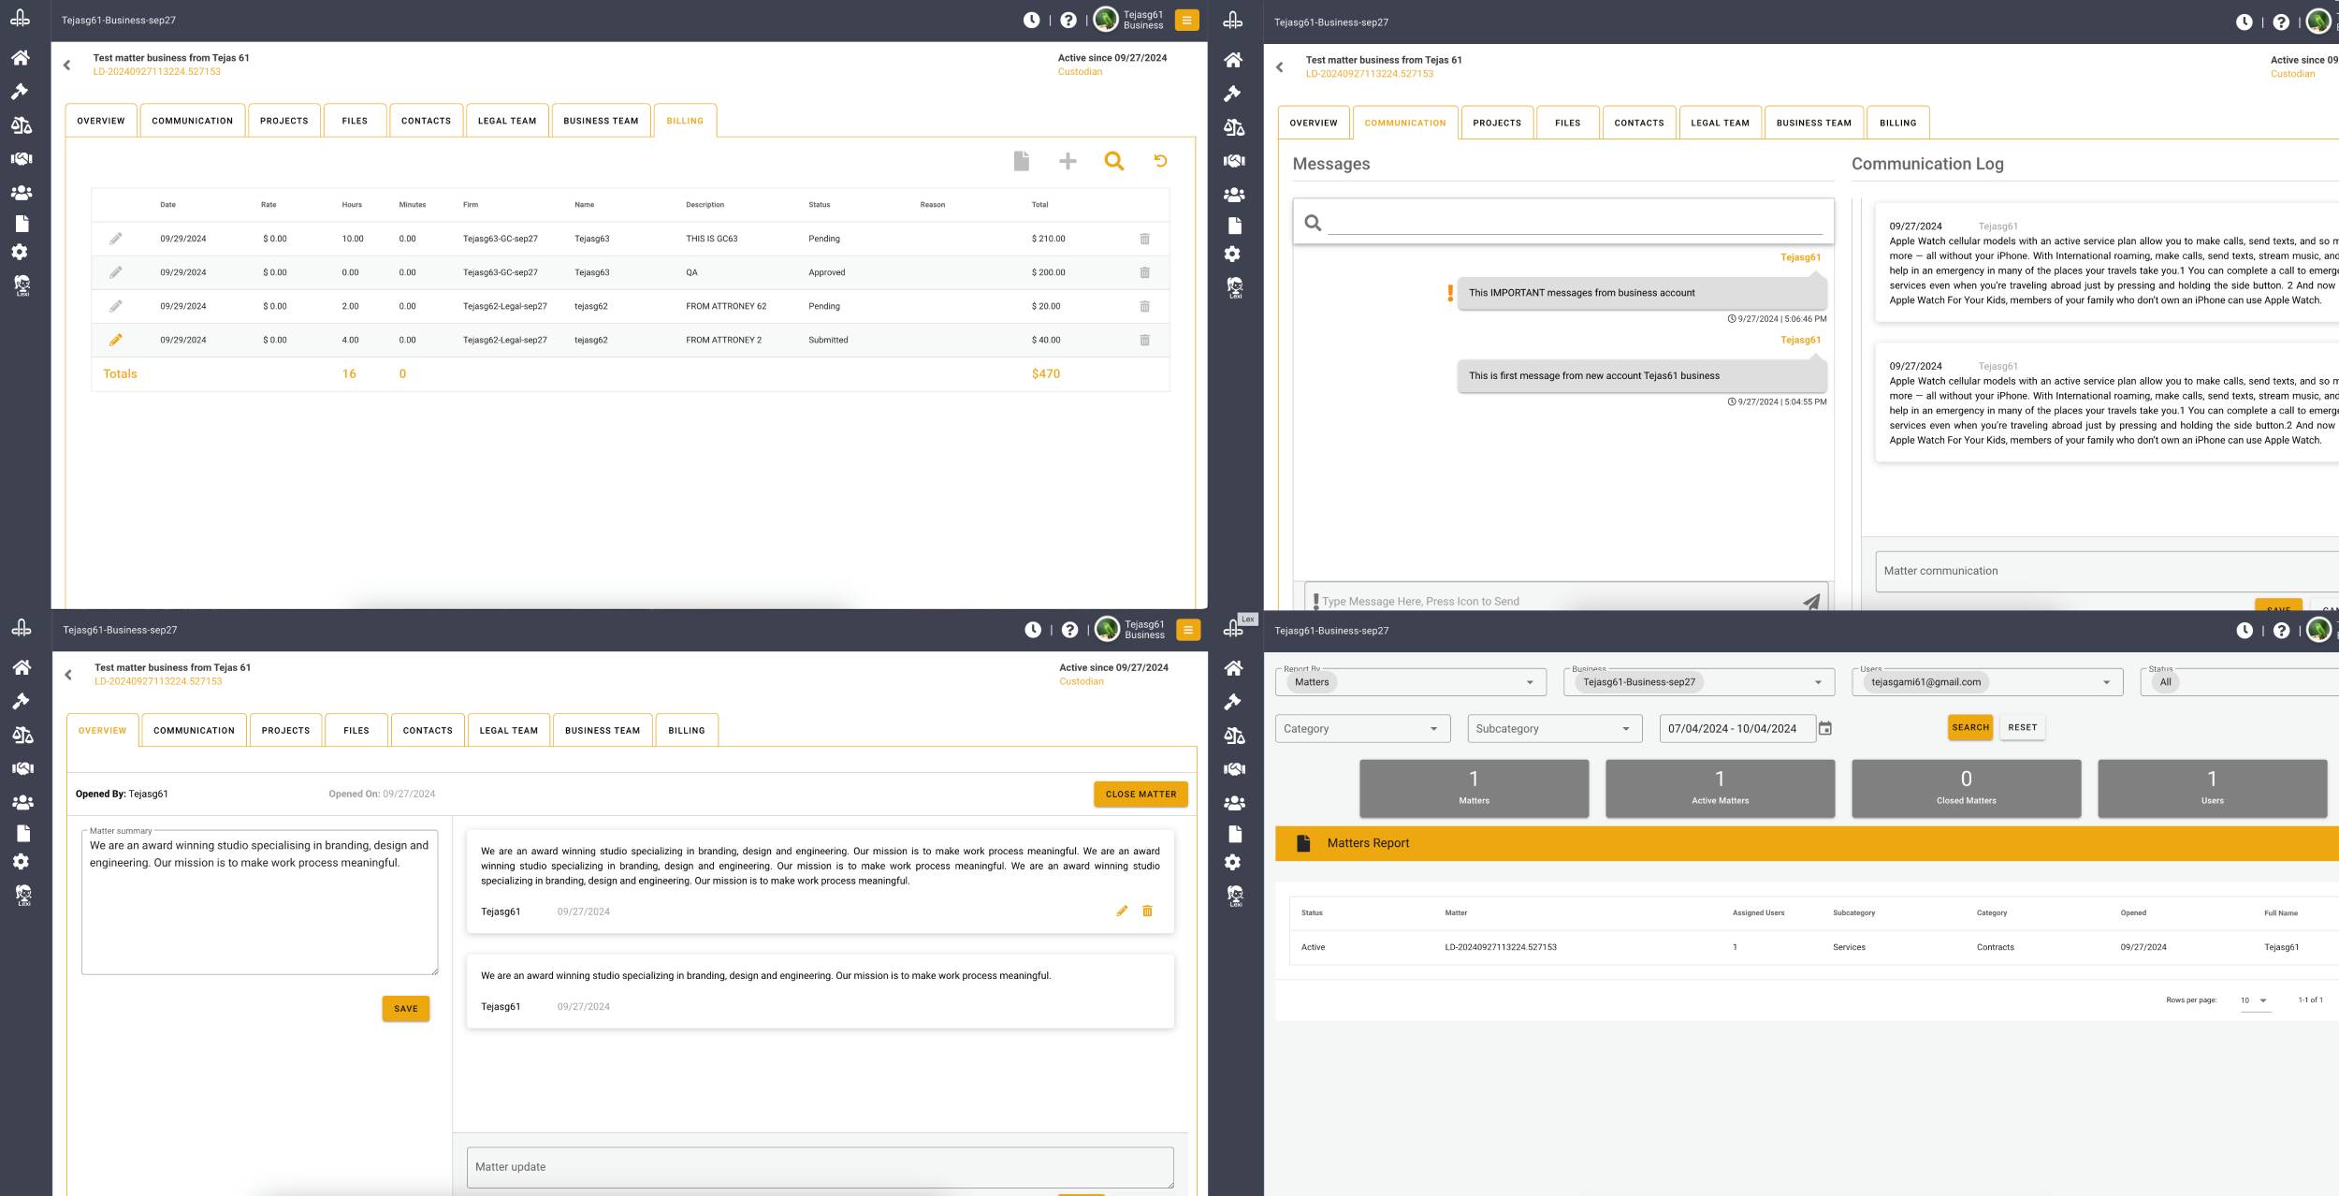Open the Active Matters summary card
This screenshot has width=2339, height=1196.
pos(1720,788)
